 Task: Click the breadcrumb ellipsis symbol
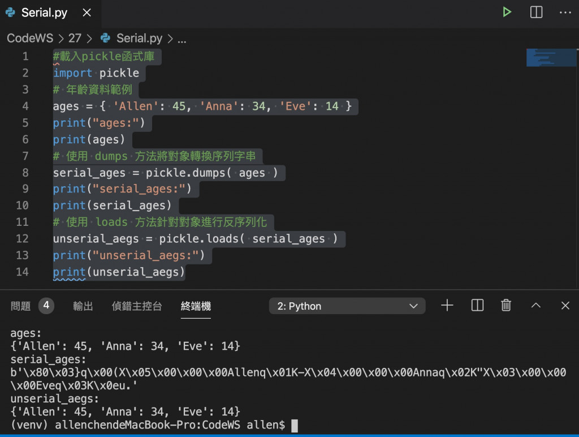(182, 40)
